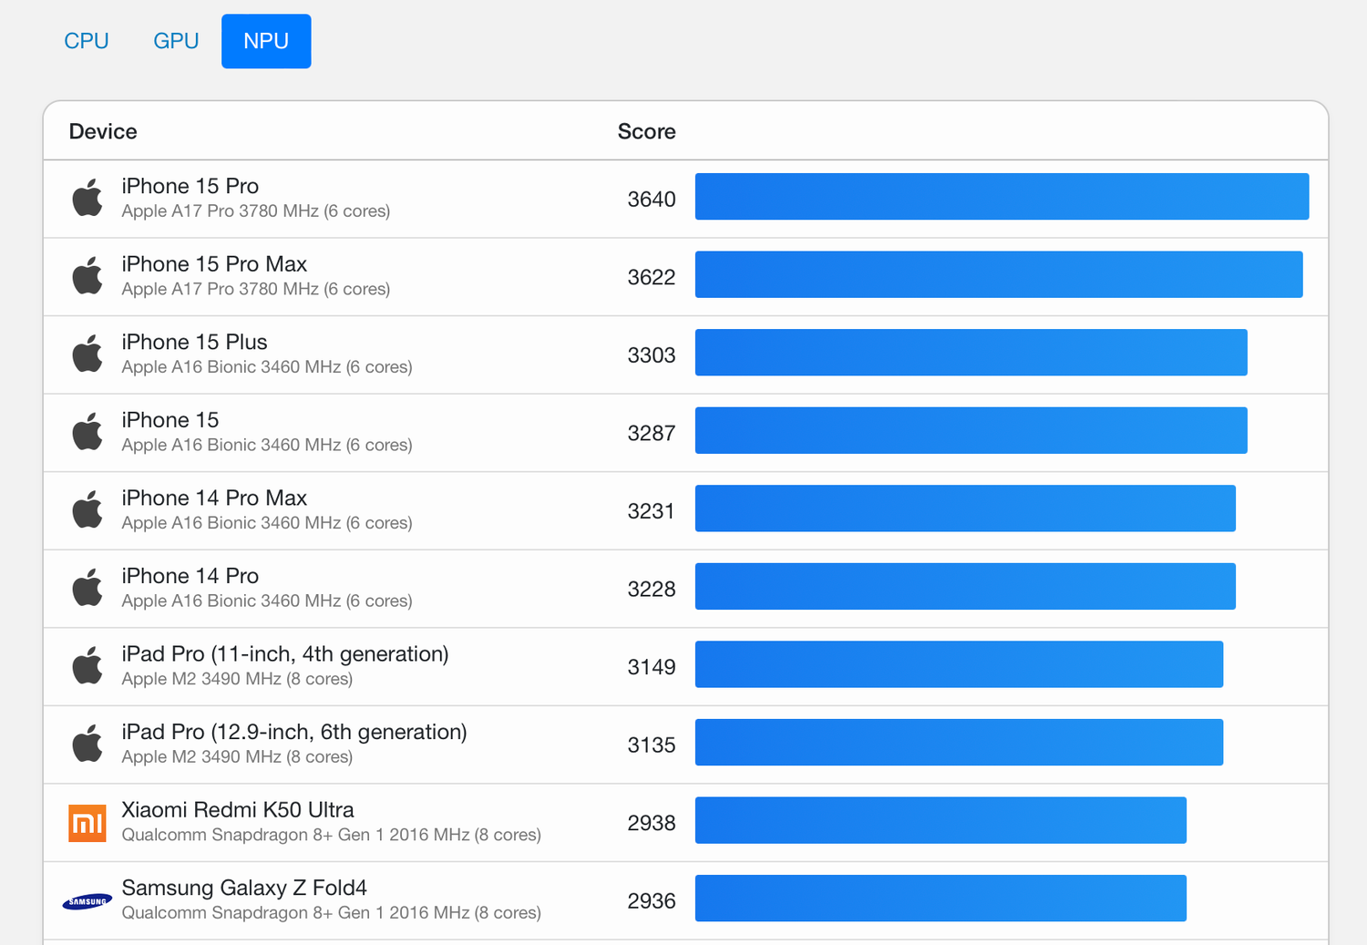The width and height of the screenshot is (1367, 945).
Task: Click the score bar for Xiaomi Redmi K50 Ultra
Action: pos(940,820)
